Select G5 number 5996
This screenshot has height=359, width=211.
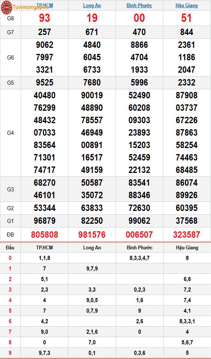[139, 82]
